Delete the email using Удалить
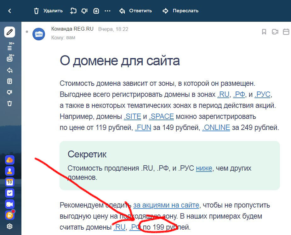Viewport: 291px width, 235px height. [x=48, y=11]
